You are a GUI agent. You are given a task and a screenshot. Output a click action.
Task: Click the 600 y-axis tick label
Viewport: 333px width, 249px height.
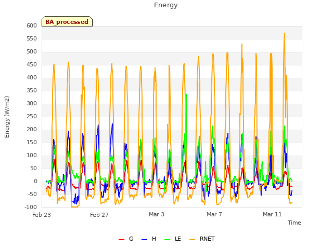32,25
